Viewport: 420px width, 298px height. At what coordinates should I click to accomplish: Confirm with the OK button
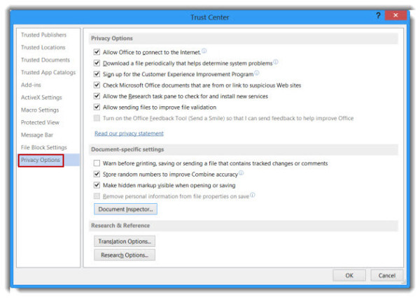pyautogui.click(x=349, y=275)
